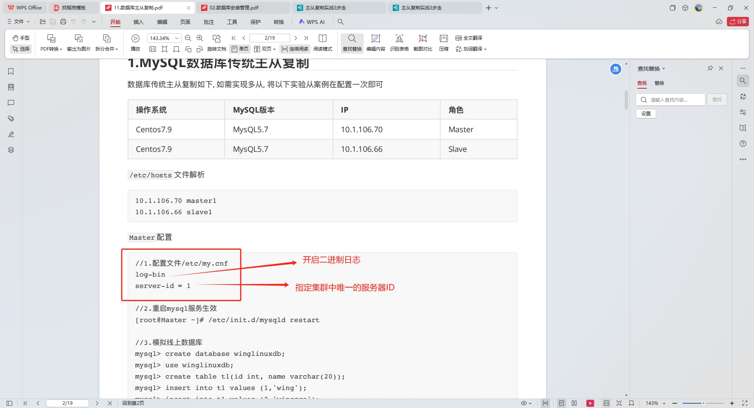This screenshot has height=408, width=754.
Task: Switch to the 编辑 ribbon tab
Action: point(162,22)
